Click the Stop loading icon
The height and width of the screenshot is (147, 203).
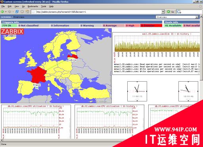22,12
